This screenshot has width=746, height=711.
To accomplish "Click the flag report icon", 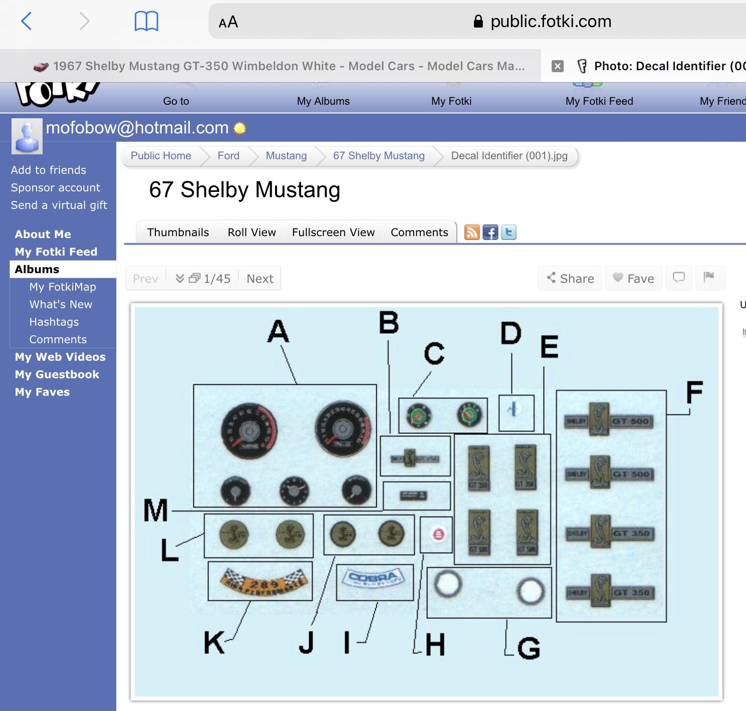I will point(709,278).
